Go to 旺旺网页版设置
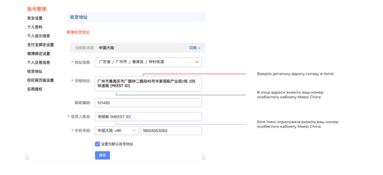Screen dimensions: 383x175 (40, 80)
